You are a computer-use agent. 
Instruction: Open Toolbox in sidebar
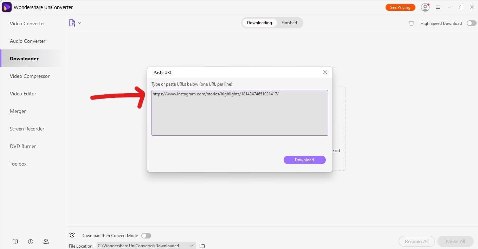(18, 164)
